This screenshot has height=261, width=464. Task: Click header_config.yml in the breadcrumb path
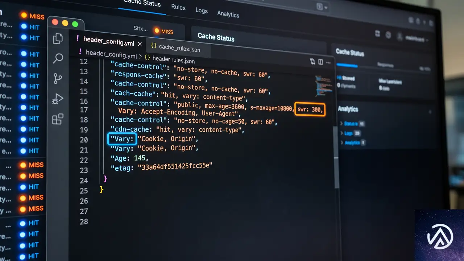coord(111,54)
